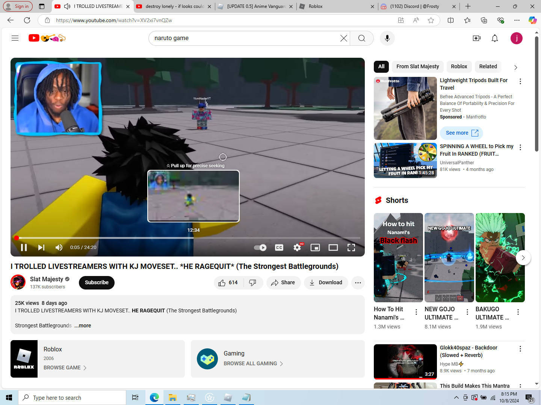Click the Windows taskbar search box
The height and width of the screenshot is (405, 541).
point(72,397)
